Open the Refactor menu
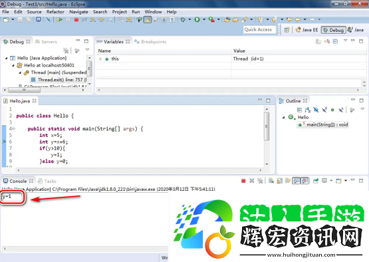369x262 pixels. [55, 12]
